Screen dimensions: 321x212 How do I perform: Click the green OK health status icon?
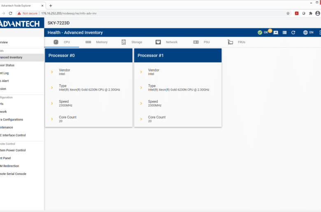click(260, 32)
